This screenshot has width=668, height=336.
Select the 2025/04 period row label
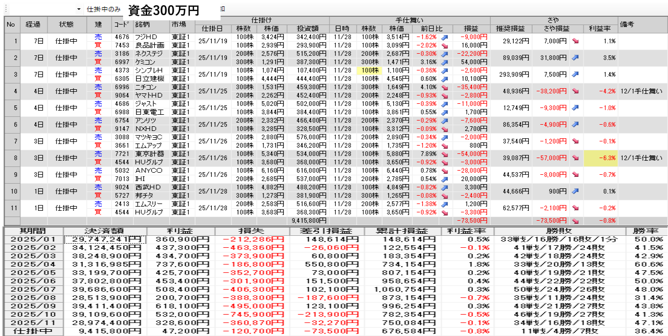coord(33,264)
